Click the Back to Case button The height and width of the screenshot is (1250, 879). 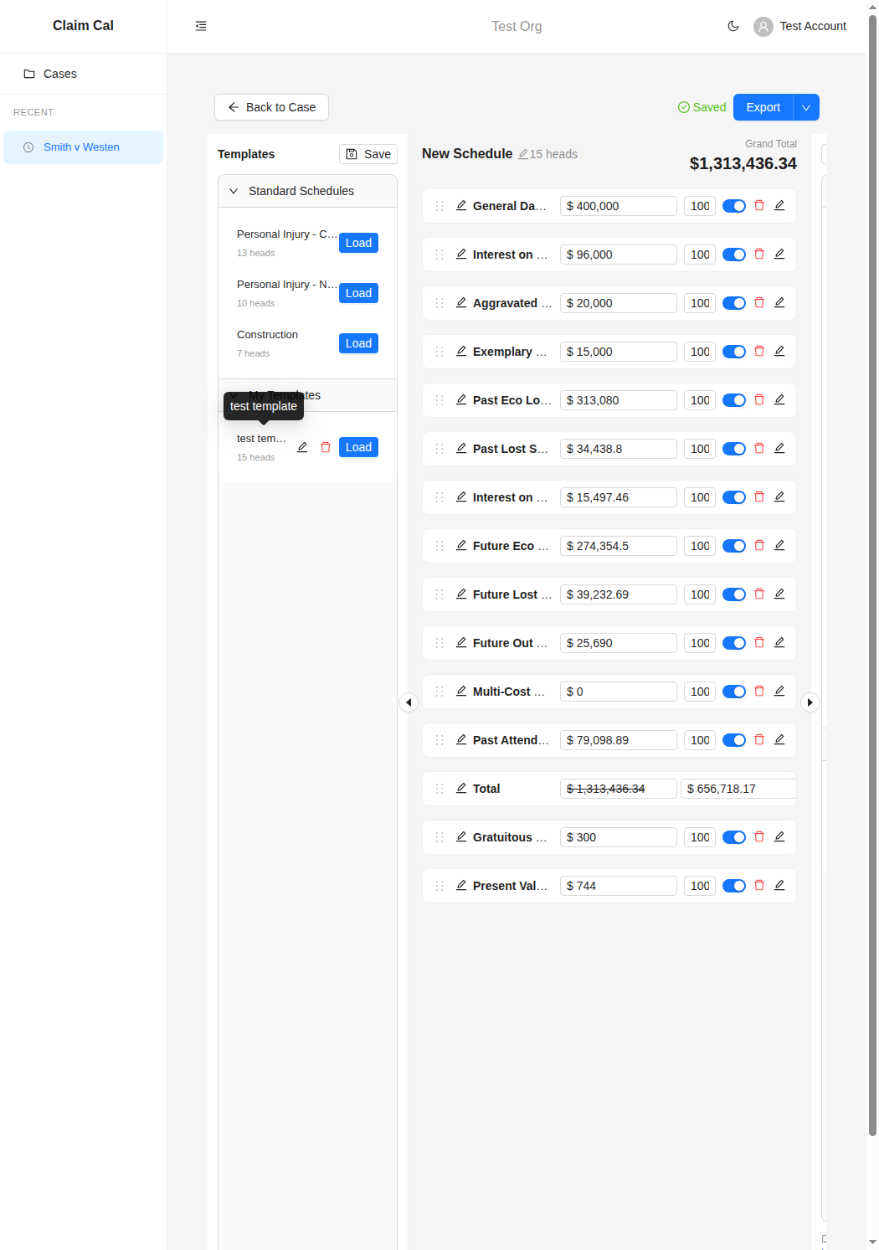pyautogui.click(x=270, y=107)
